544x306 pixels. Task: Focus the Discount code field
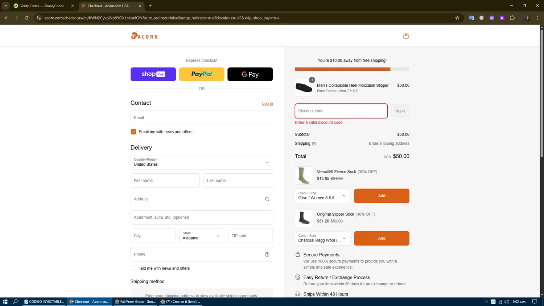(341, 111)
